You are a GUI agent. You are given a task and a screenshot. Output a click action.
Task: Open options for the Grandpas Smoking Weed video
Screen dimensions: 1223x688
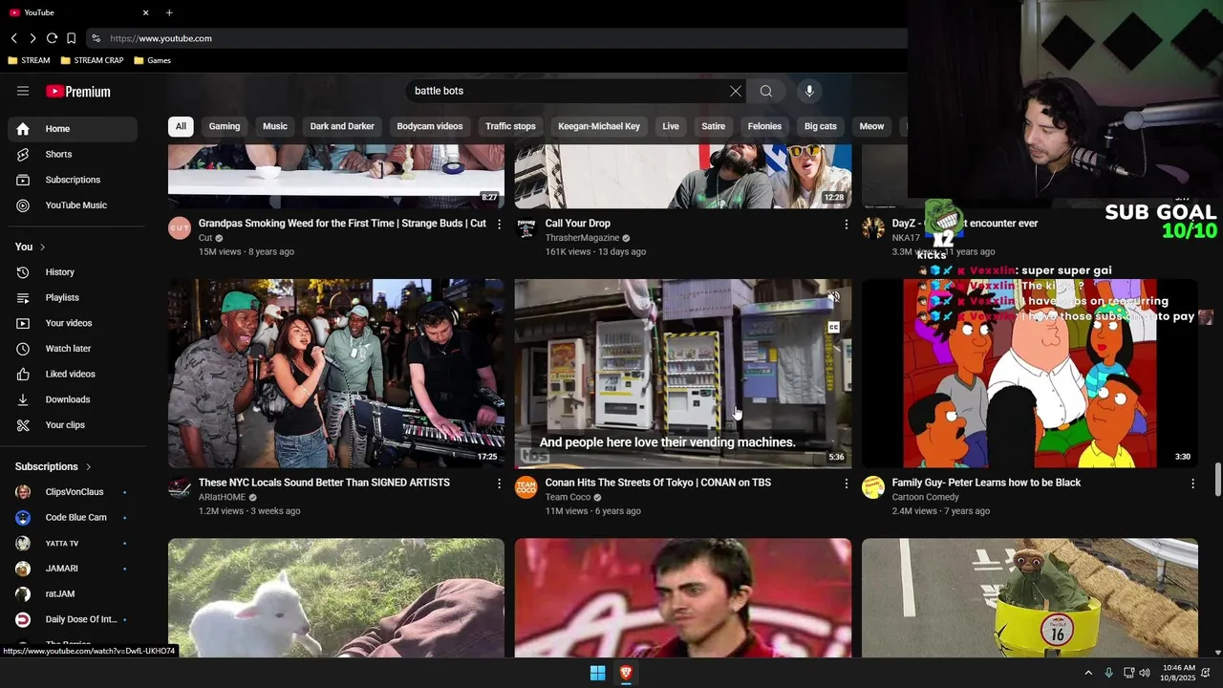(x=499, y=224)
